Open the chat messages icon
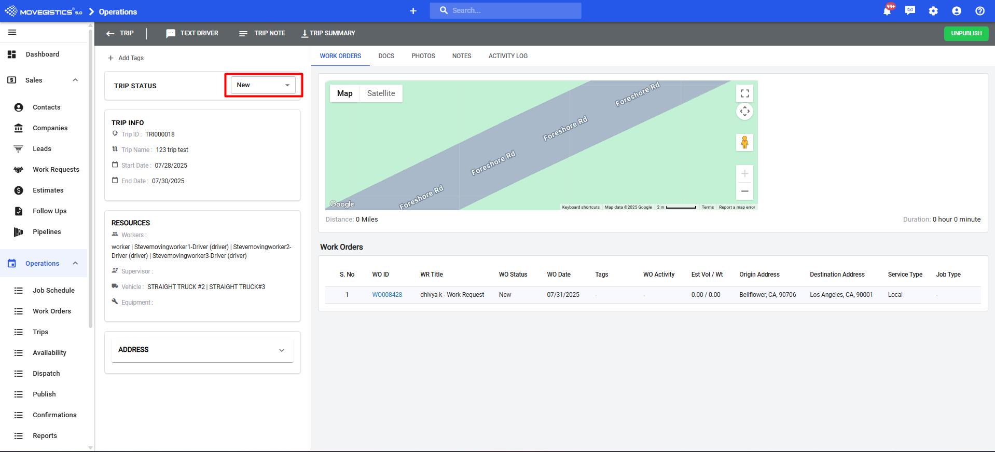The image size is (995, 452). [910, 11]
